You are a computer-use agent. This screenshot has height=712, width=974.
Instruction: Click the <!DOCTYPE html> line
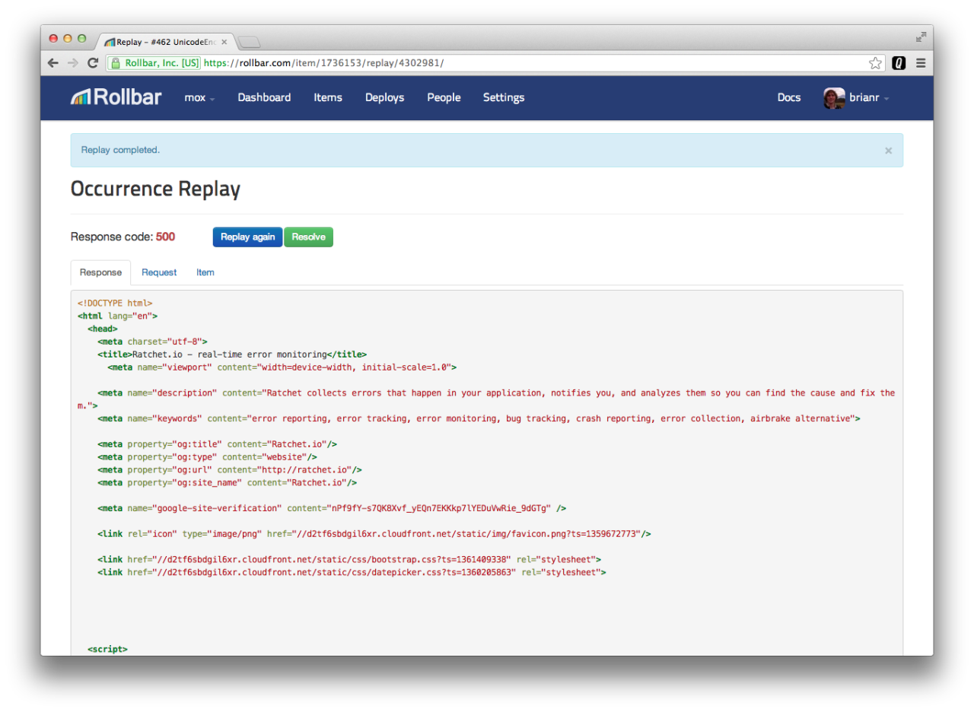(115, 303)
